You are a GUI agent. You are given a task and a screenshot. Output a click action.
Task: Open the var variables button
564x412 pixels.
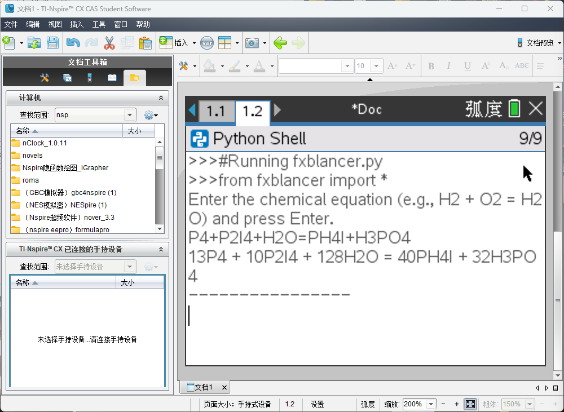coord(207,43)
